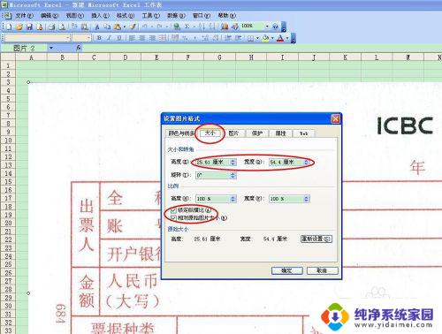The image size is (442, 334).
Task: Click the Align Left icon
Action: click(x=132, y=38)
